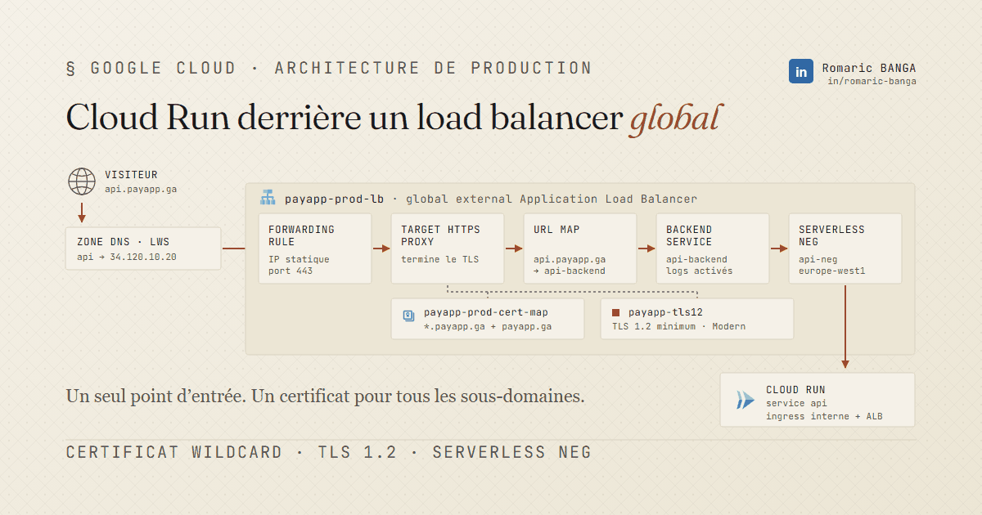Click the api → 34.120.10.20 record
The width and height of the screenshot is (982, 515).
[x=127, y=257]
